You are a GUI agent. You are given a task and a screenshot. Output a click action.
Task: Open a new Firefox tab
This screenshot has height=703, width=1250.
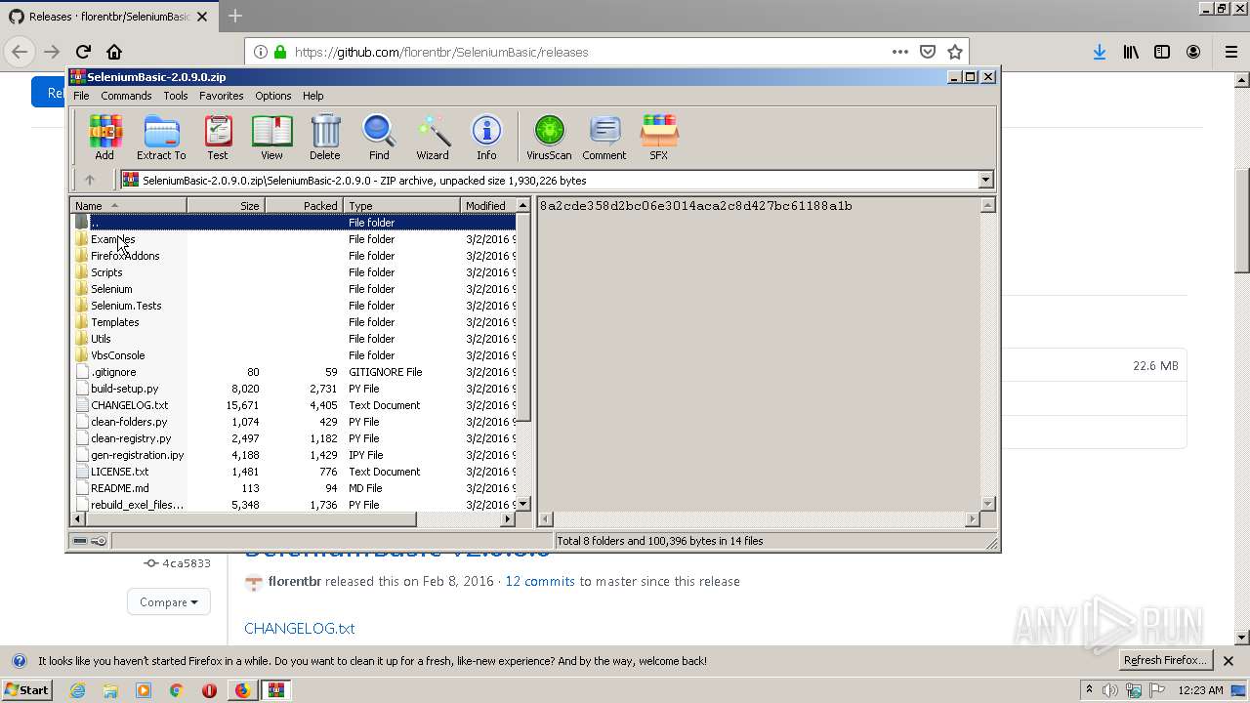coord(235,16)
